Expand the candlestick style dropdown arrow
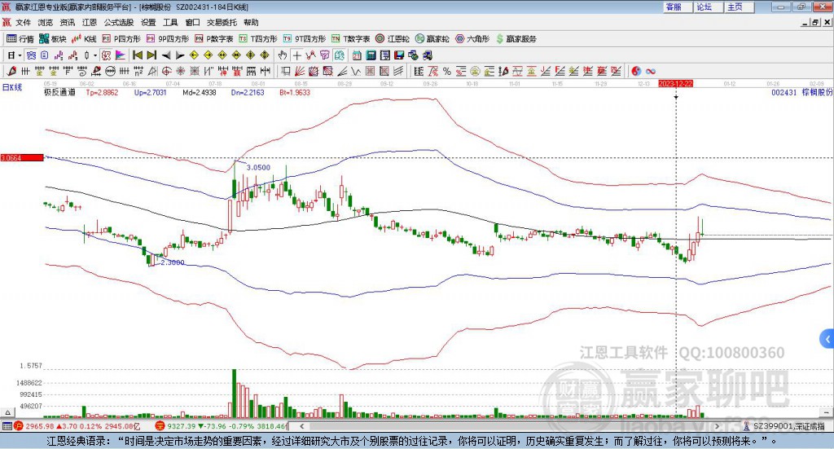 click(95, 55)
